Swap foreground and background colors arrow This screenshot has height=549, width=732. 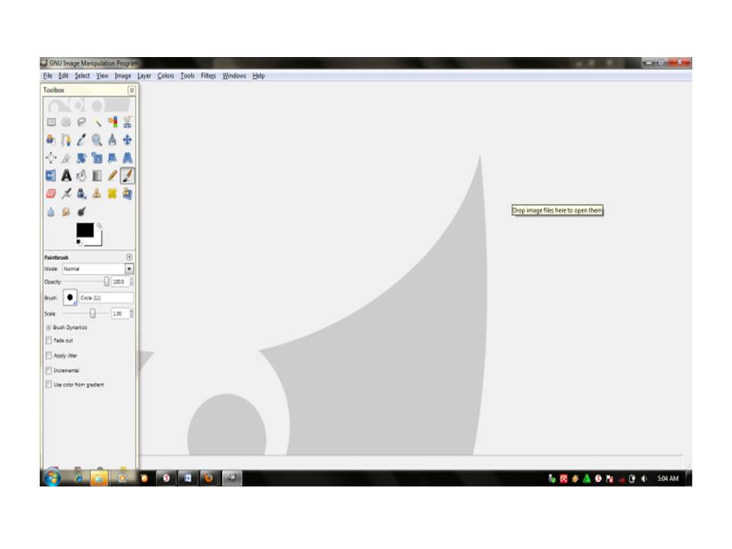99,226
